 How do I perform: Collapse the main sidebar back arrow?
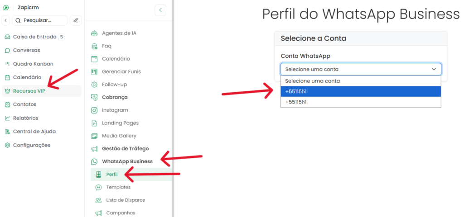pyautogui.click(x=6, y=20)
